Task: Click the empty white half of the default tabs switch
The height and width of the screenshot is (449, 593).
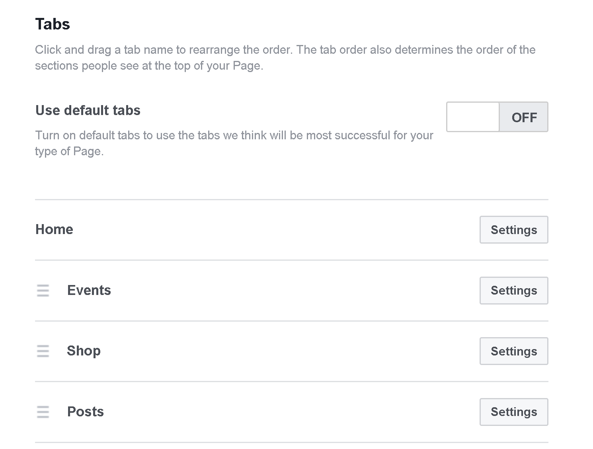Action: (473, 117)
